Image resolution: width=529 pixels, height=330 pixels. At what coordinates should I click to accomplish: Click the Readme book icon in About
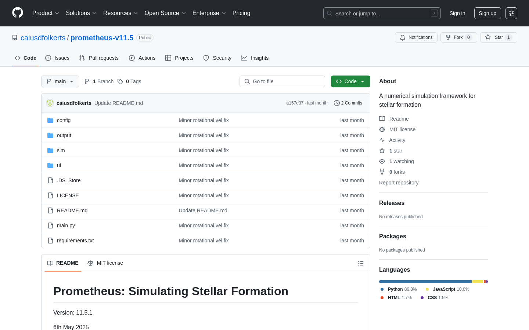click(x=382, y=119)
